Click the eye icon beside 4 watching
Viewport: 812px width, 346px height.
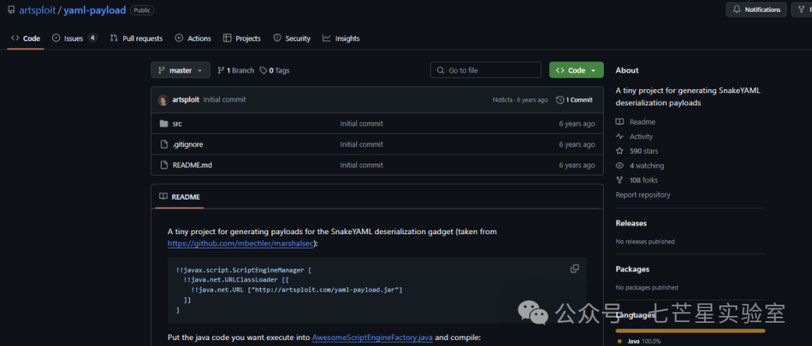pyautogui.click(x=620, y=166)
